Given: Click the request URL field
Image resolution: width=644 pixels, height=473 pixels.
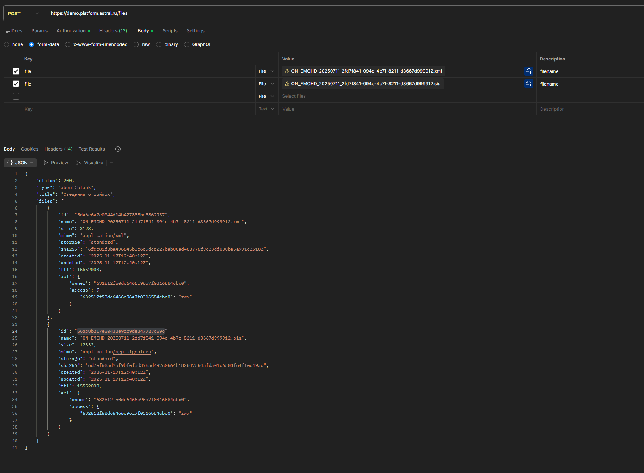Looking at the screenshot, I should click(x=266, y=13).
